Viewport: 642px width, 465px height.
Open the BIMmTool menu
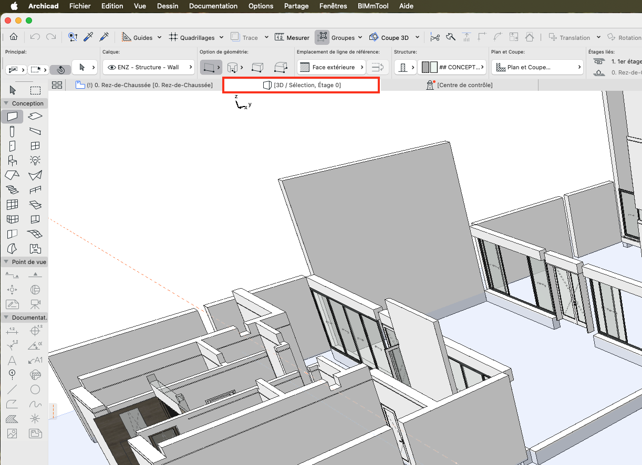374,6
